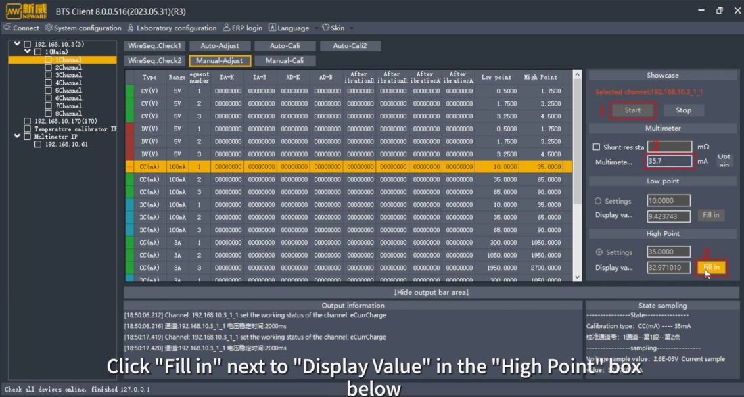Image resolution: width=744 pixels, height=397 pixels.
Task: Enable the Shunt resistance checkbox
Action: [x=596, y=147]
